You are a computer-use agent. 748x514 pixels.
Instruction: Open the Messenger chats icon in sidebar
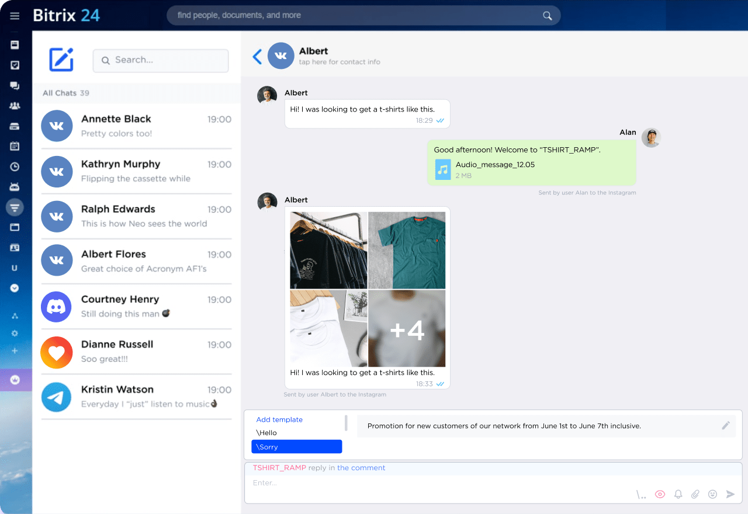pos(14,85)
